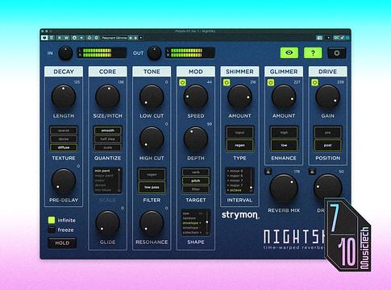This screenshot has width=391, height=290.
Task: Click the REVERB MIX knob
Action: tap(284, 188)
